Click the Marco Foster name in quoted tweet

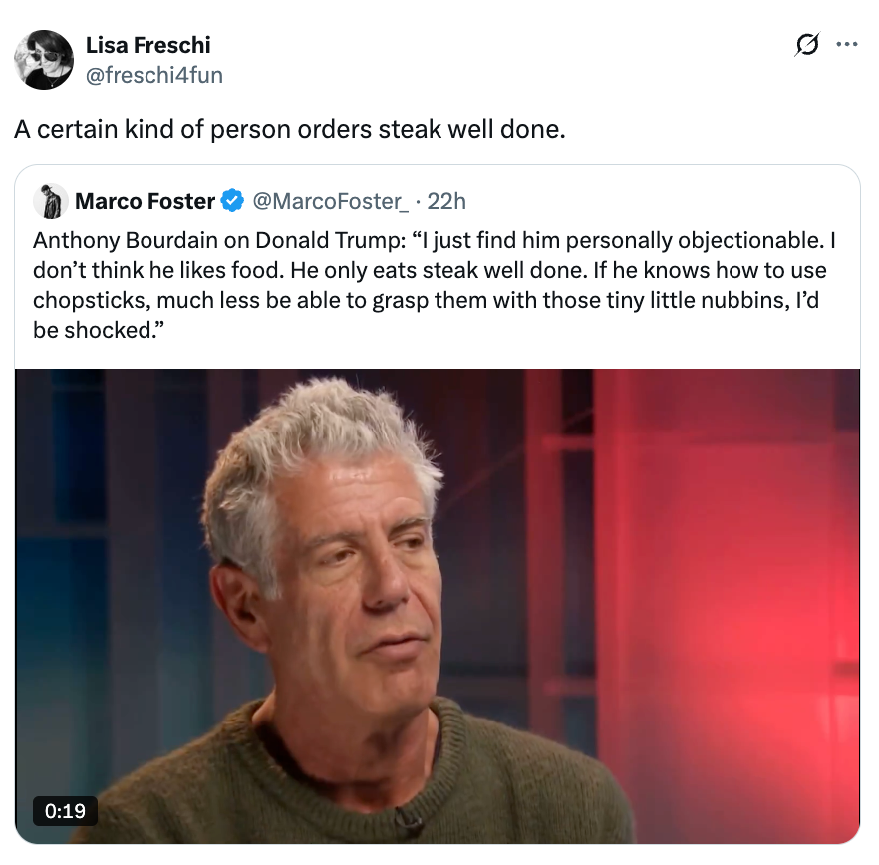(145, 201)
